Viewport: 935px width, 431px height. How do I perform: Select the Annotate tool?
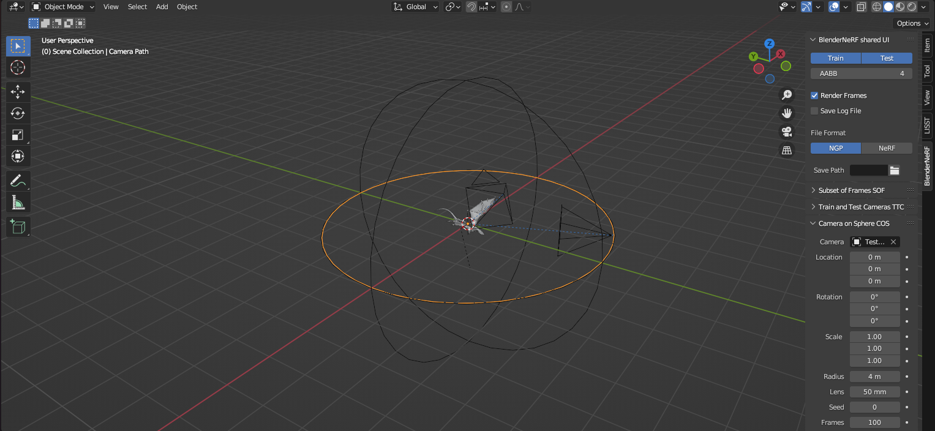[18, 181]
